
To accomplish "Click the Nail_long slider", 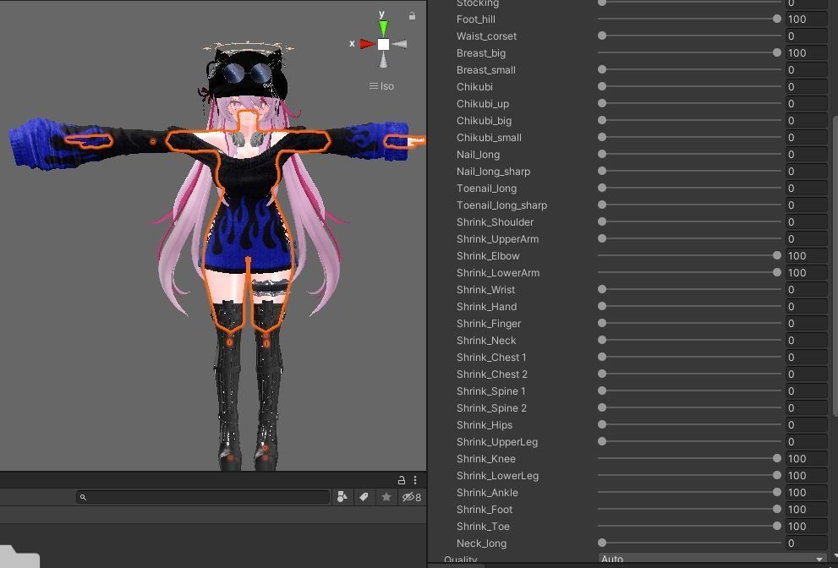I will click(x=689, y=154).
